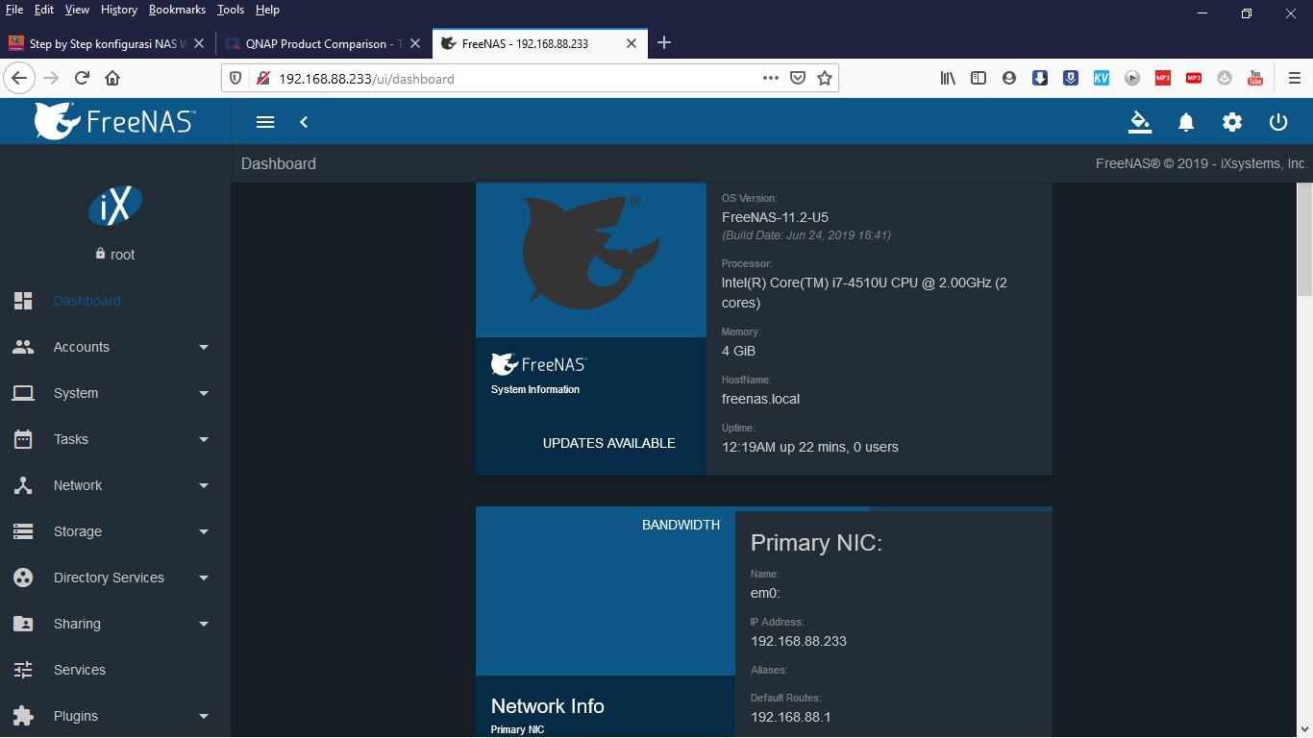Click the Dashboard breadcrumb title
The height and width of the screenshot is (738, 1313).
[279, 164]
